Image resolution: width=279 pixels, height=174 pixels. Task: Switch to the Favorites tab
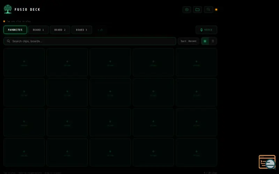pos(15,30)
